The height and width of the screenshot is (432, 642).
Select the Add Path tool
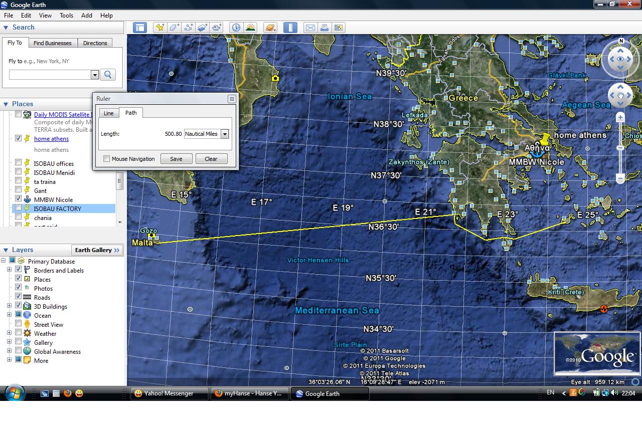click(x=189, y=28)
